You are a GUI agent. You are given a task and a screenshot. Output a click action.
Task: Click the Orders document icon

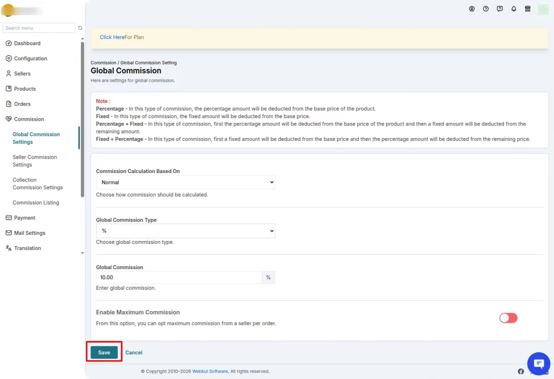point(8,104)
